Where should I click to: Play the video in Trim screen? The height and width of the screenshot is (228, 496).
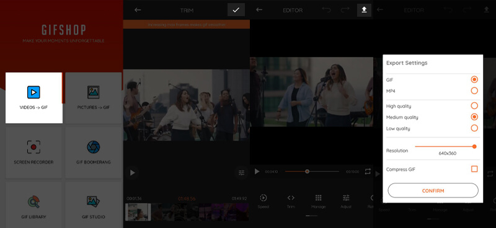coord(133,173)
